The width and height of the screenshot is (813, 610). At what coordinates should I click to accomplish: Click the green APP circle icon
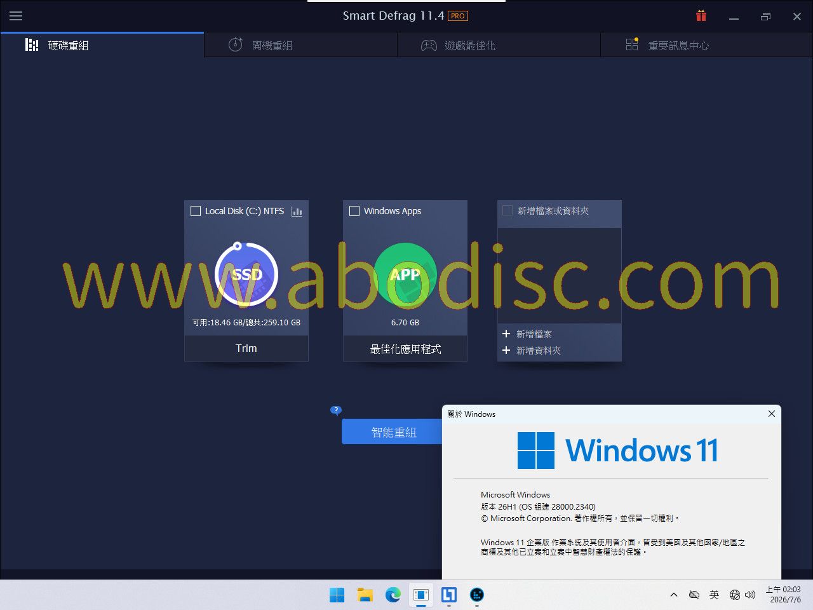405,274
